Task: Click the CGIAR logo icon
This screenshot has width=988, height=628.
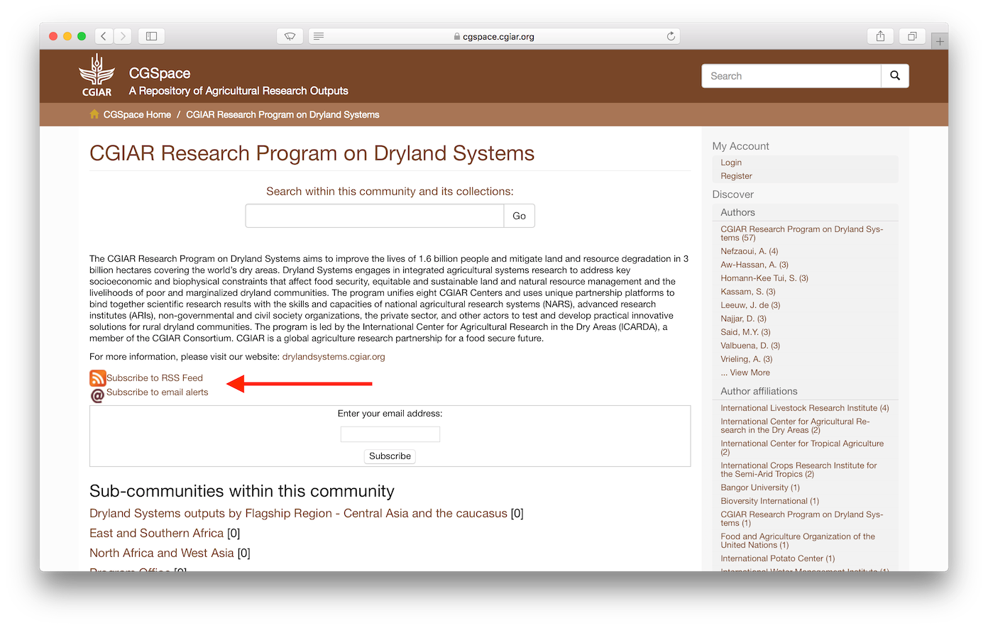Action: point(97,75)
